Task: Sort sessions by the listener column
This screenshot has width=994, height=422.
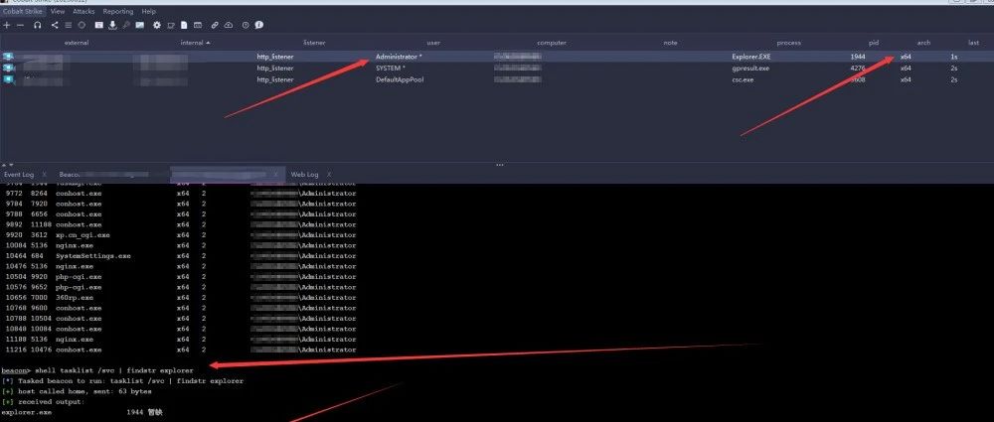Action: (x=314, y=43)
